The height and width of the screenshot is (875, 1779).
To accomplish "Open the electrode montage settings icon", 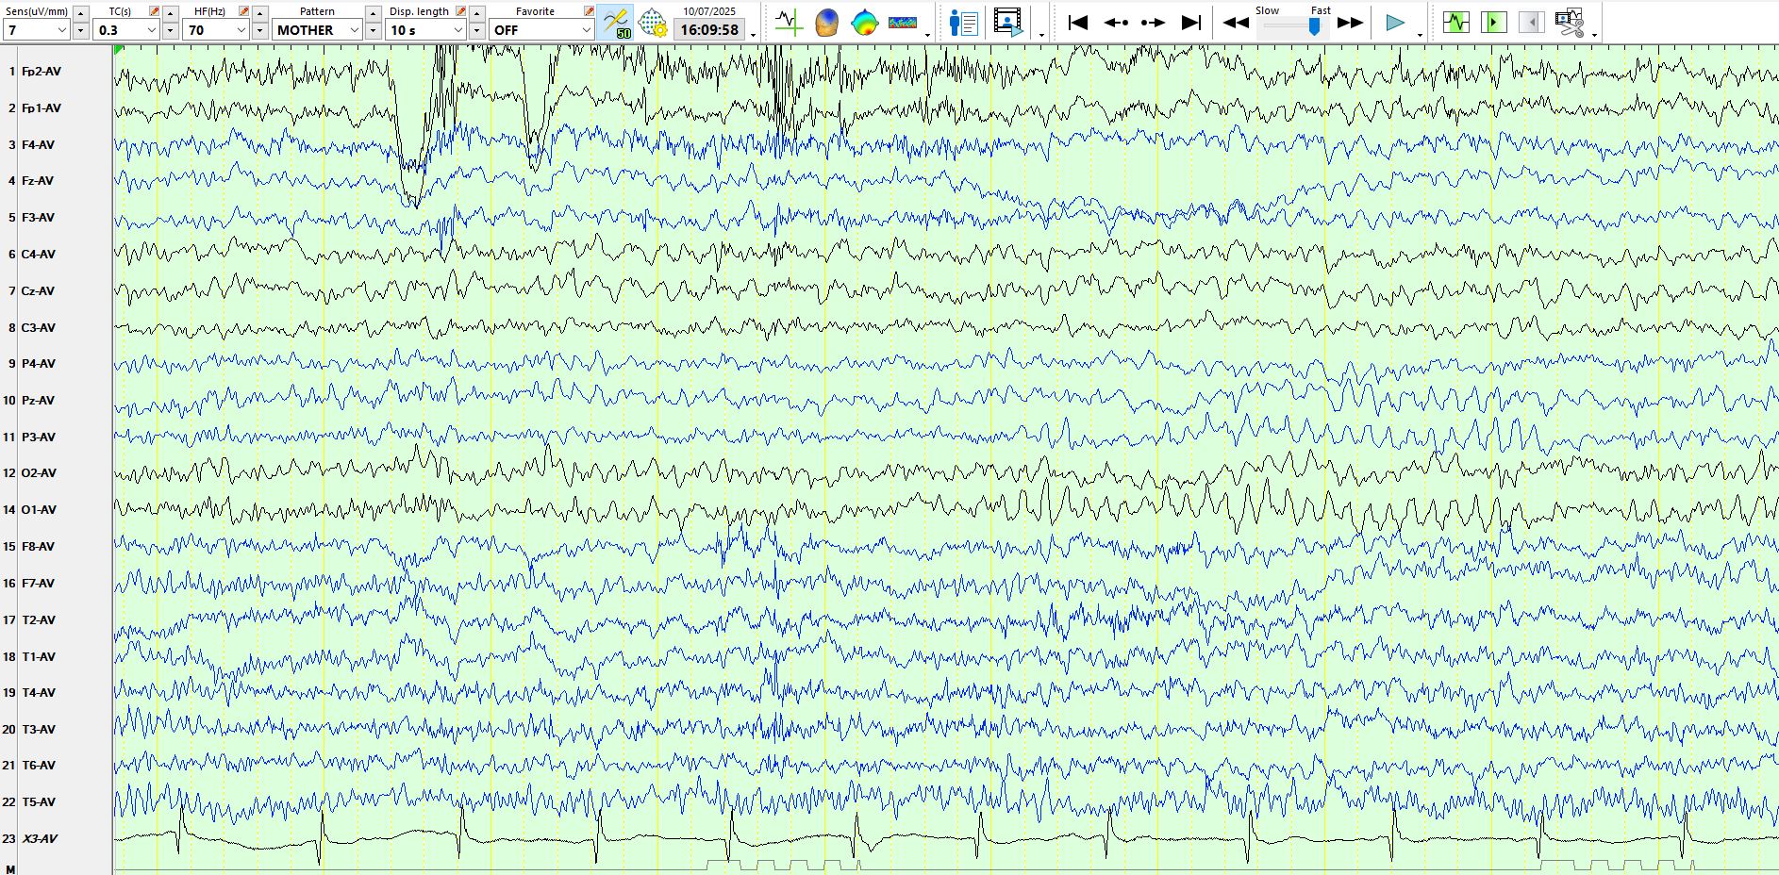I will click(653, 23).
